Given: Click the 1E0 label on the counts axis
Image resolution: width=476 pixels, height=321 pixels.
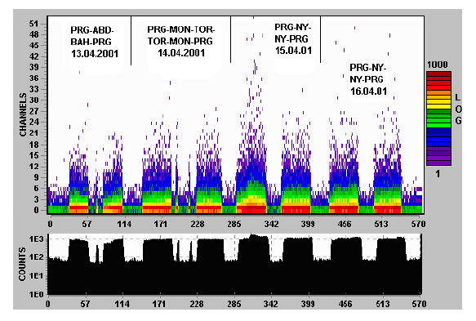Looking at the screenshot, I should point(37,294).
